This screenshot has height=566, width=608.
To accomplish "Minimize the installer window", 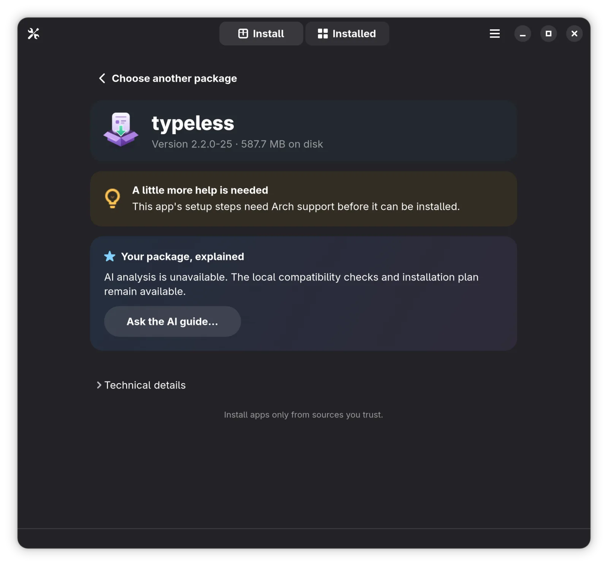I will (x=522, y=34).
